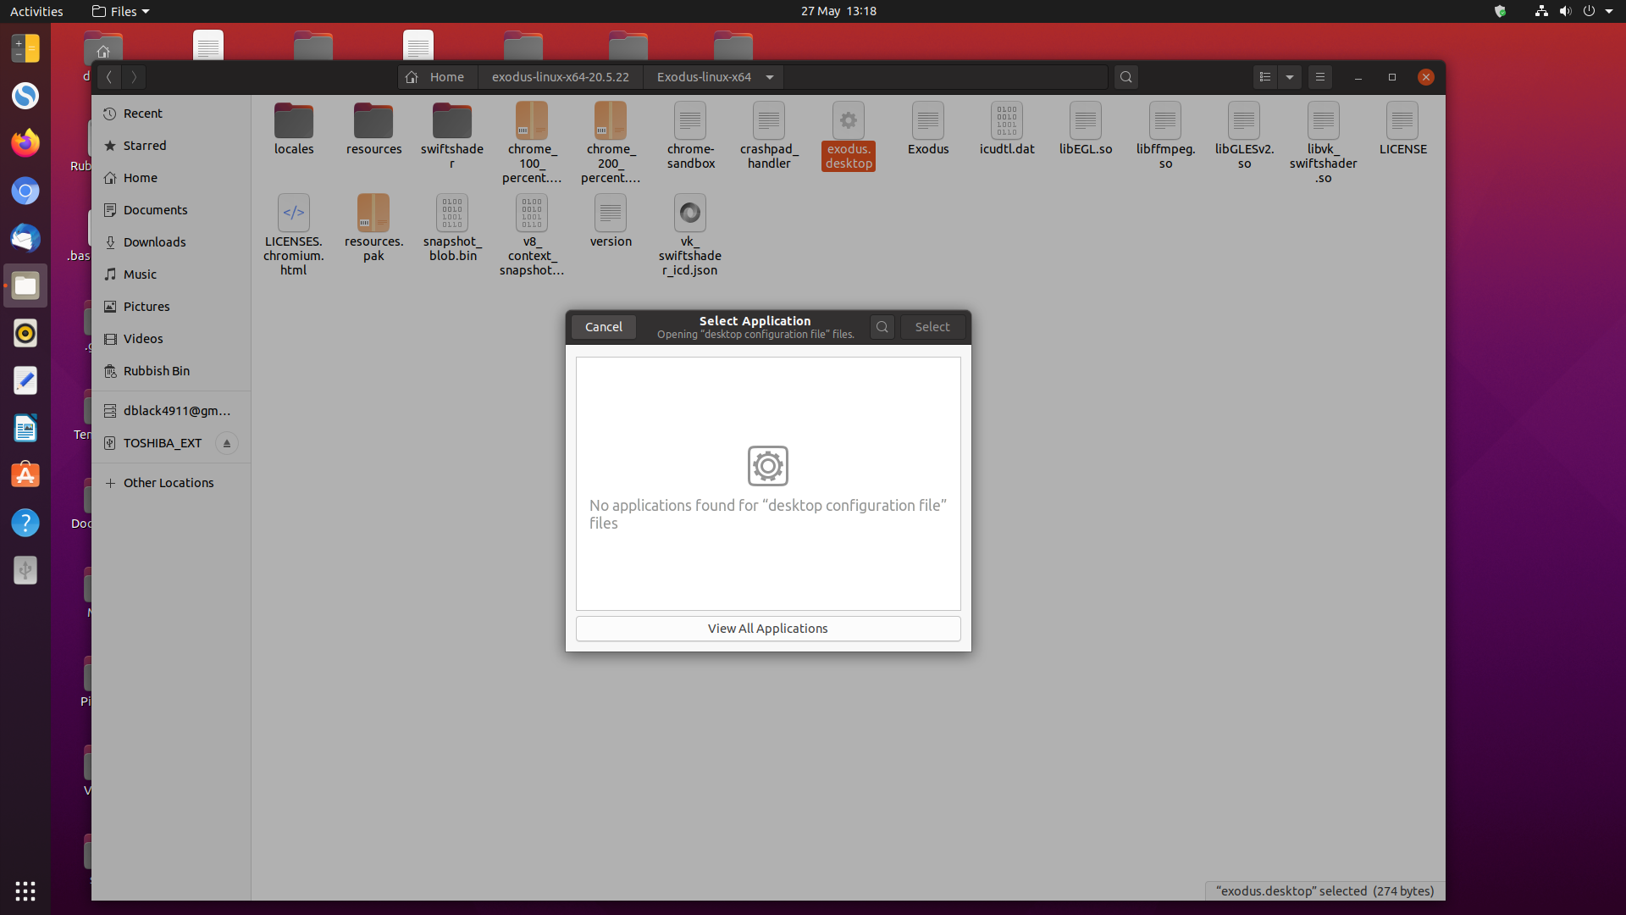Screen dimensions: 1626x915
Task: Toggle the Starred sidebar item
Action: point(144,145)
